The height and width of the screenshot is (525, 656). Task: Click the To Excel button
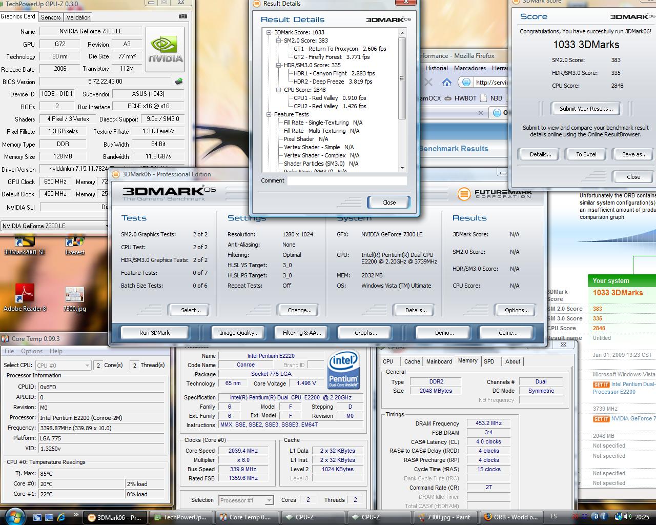[586, 154]
